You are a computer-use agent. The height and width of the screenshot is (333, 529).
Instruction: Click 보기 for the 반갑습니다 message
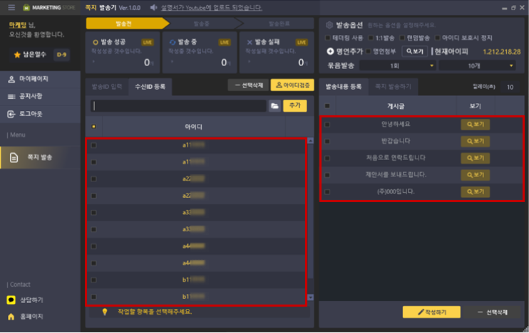point(475,141)
